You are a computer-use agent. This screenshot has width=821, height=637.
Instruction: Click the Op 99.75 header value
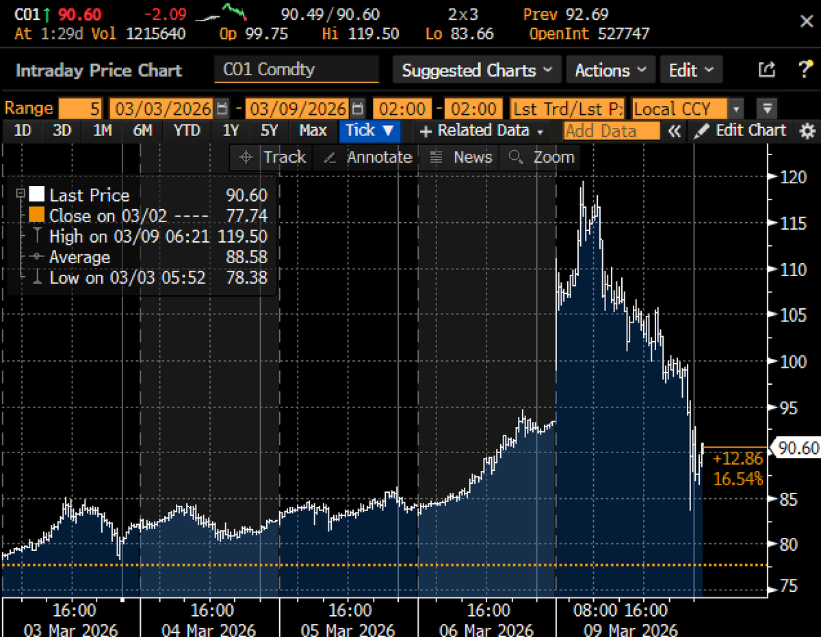coord(254,33)
